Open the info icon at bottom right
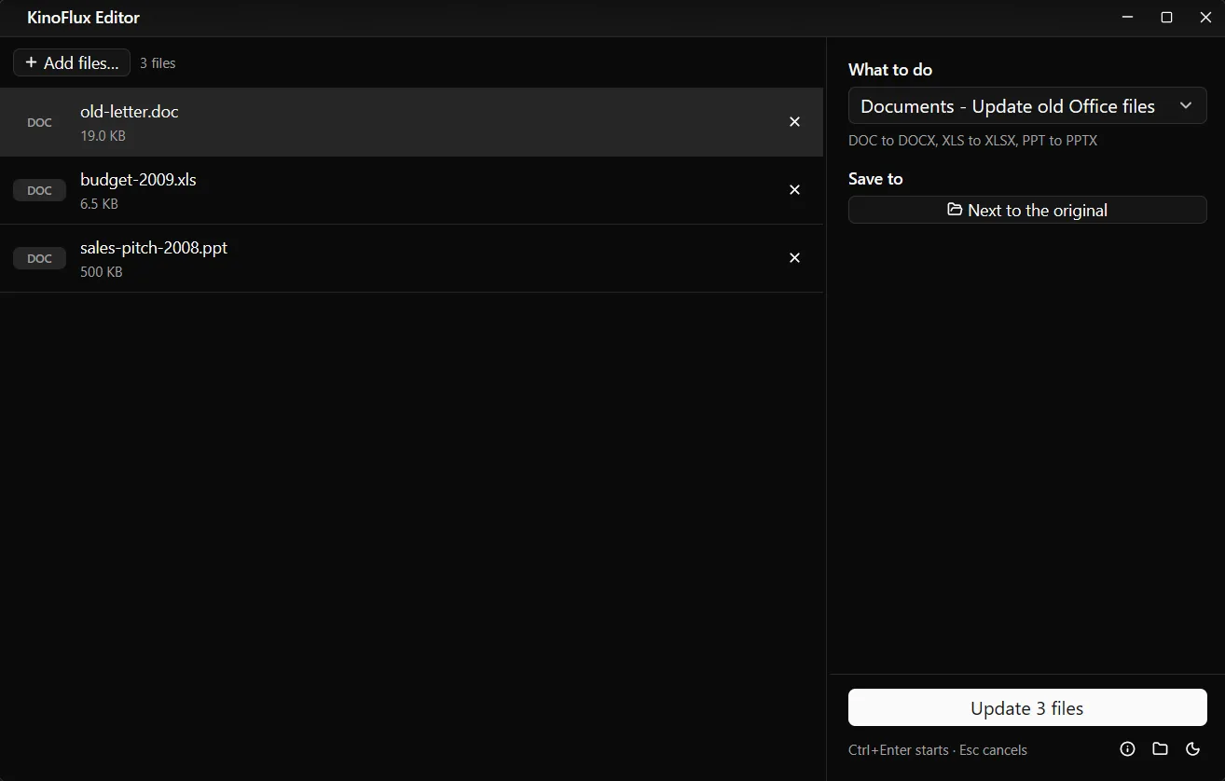The height and width of the screenshot is (781, 1225). point(1127,749)
